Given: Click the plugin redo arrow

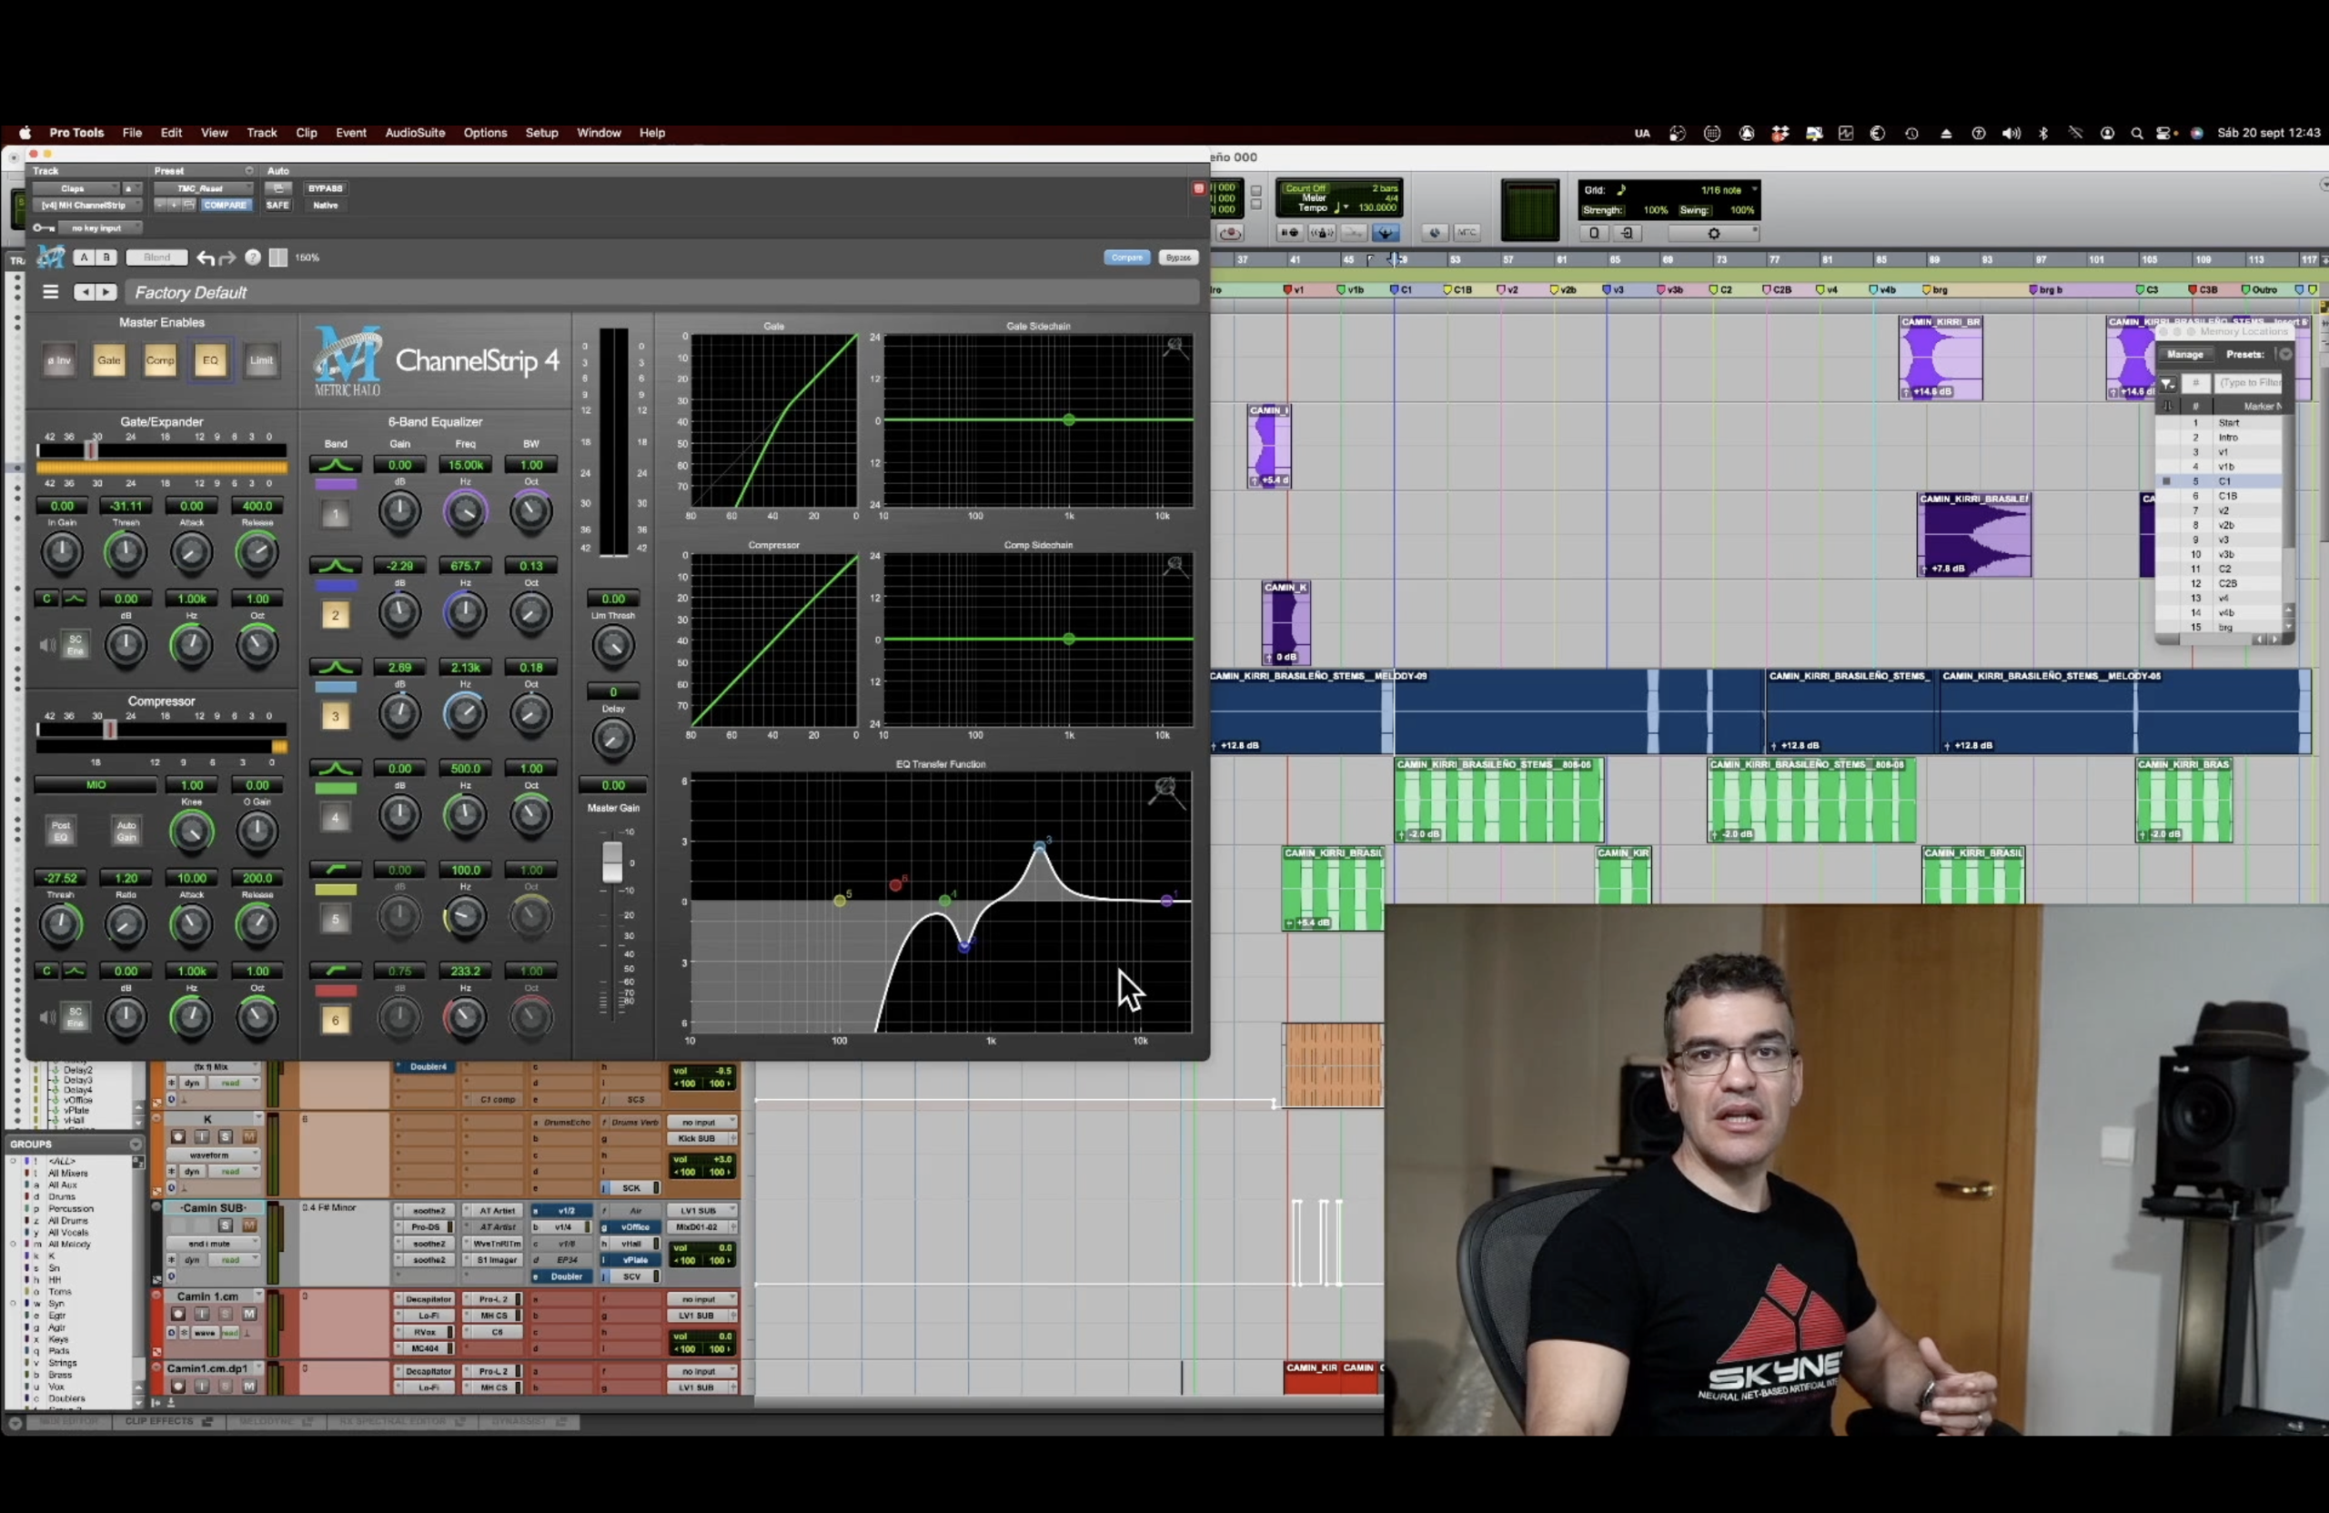Looking at the screenshot, I should 228,257.
